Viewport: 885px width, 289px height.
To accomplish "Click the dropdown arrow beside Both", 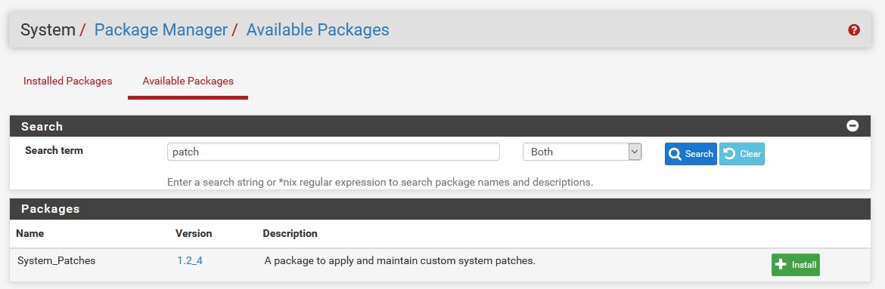I will 635,152.
